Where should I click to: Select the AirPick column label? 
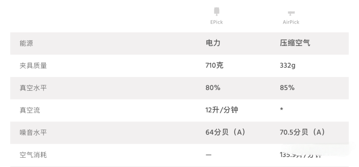(291, 22)
